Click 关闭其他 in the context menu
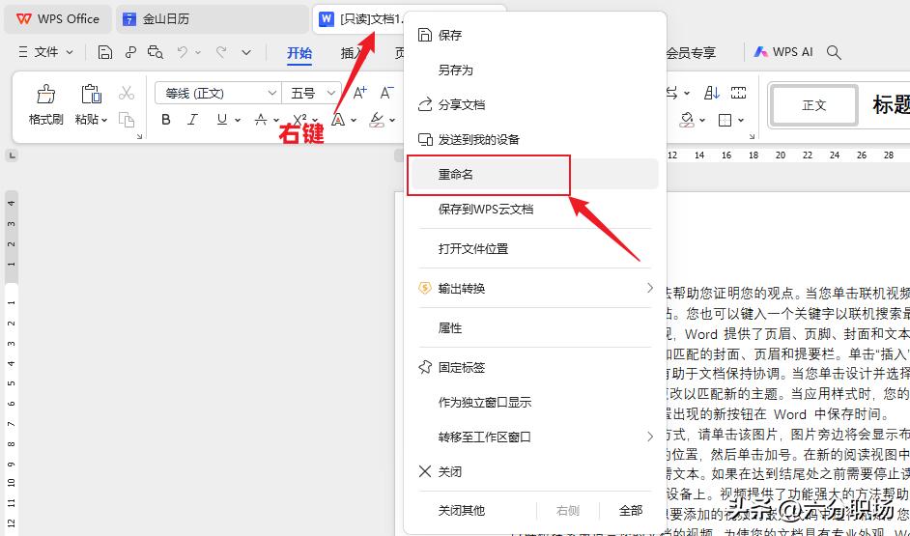Image resolution: width=910 pixels, height=536 pixels. tap(462, 511)
